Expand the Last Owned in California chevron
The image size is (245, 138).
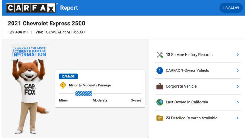coord(238,102)
